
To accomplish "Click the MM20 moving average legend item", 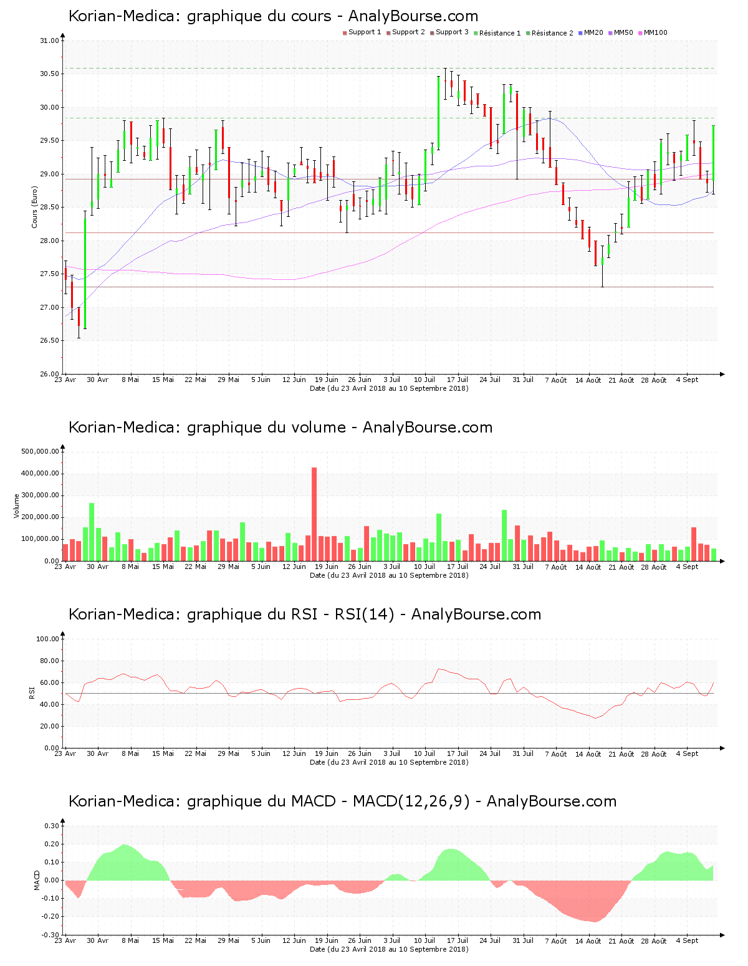I will [x=593, y=32].
